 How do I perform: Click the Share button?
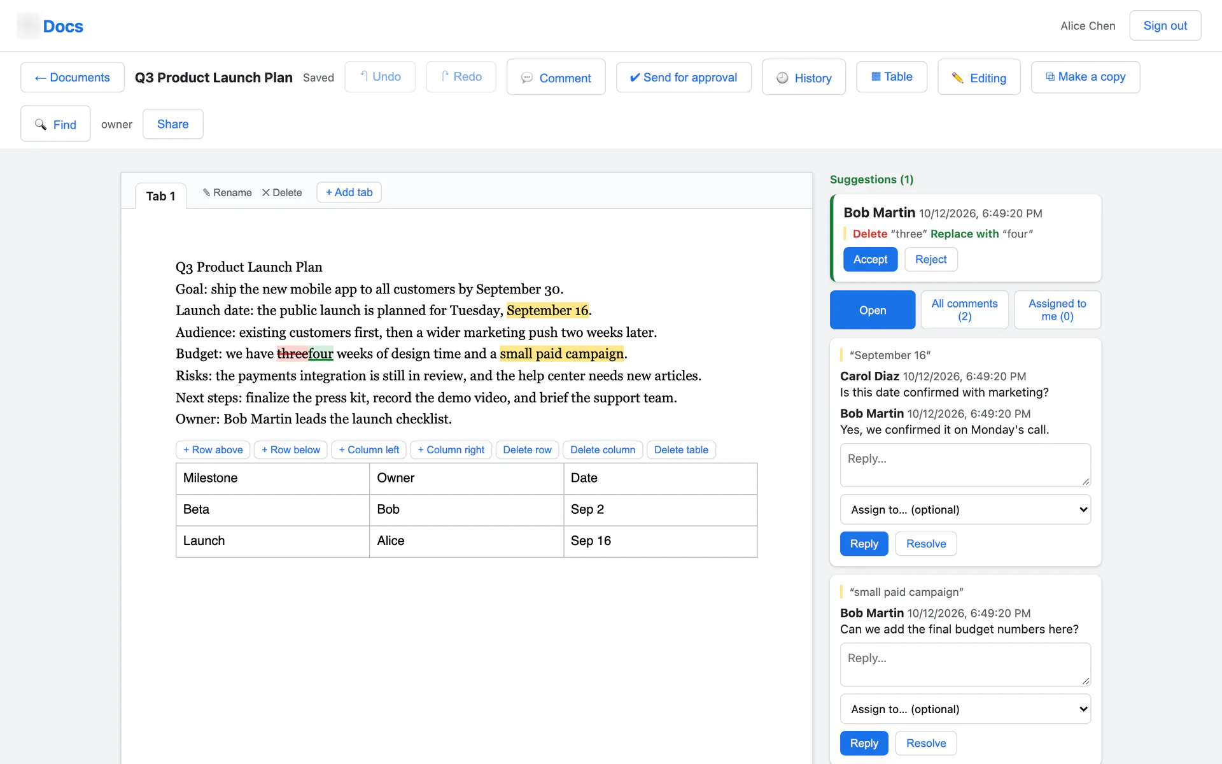173,124
